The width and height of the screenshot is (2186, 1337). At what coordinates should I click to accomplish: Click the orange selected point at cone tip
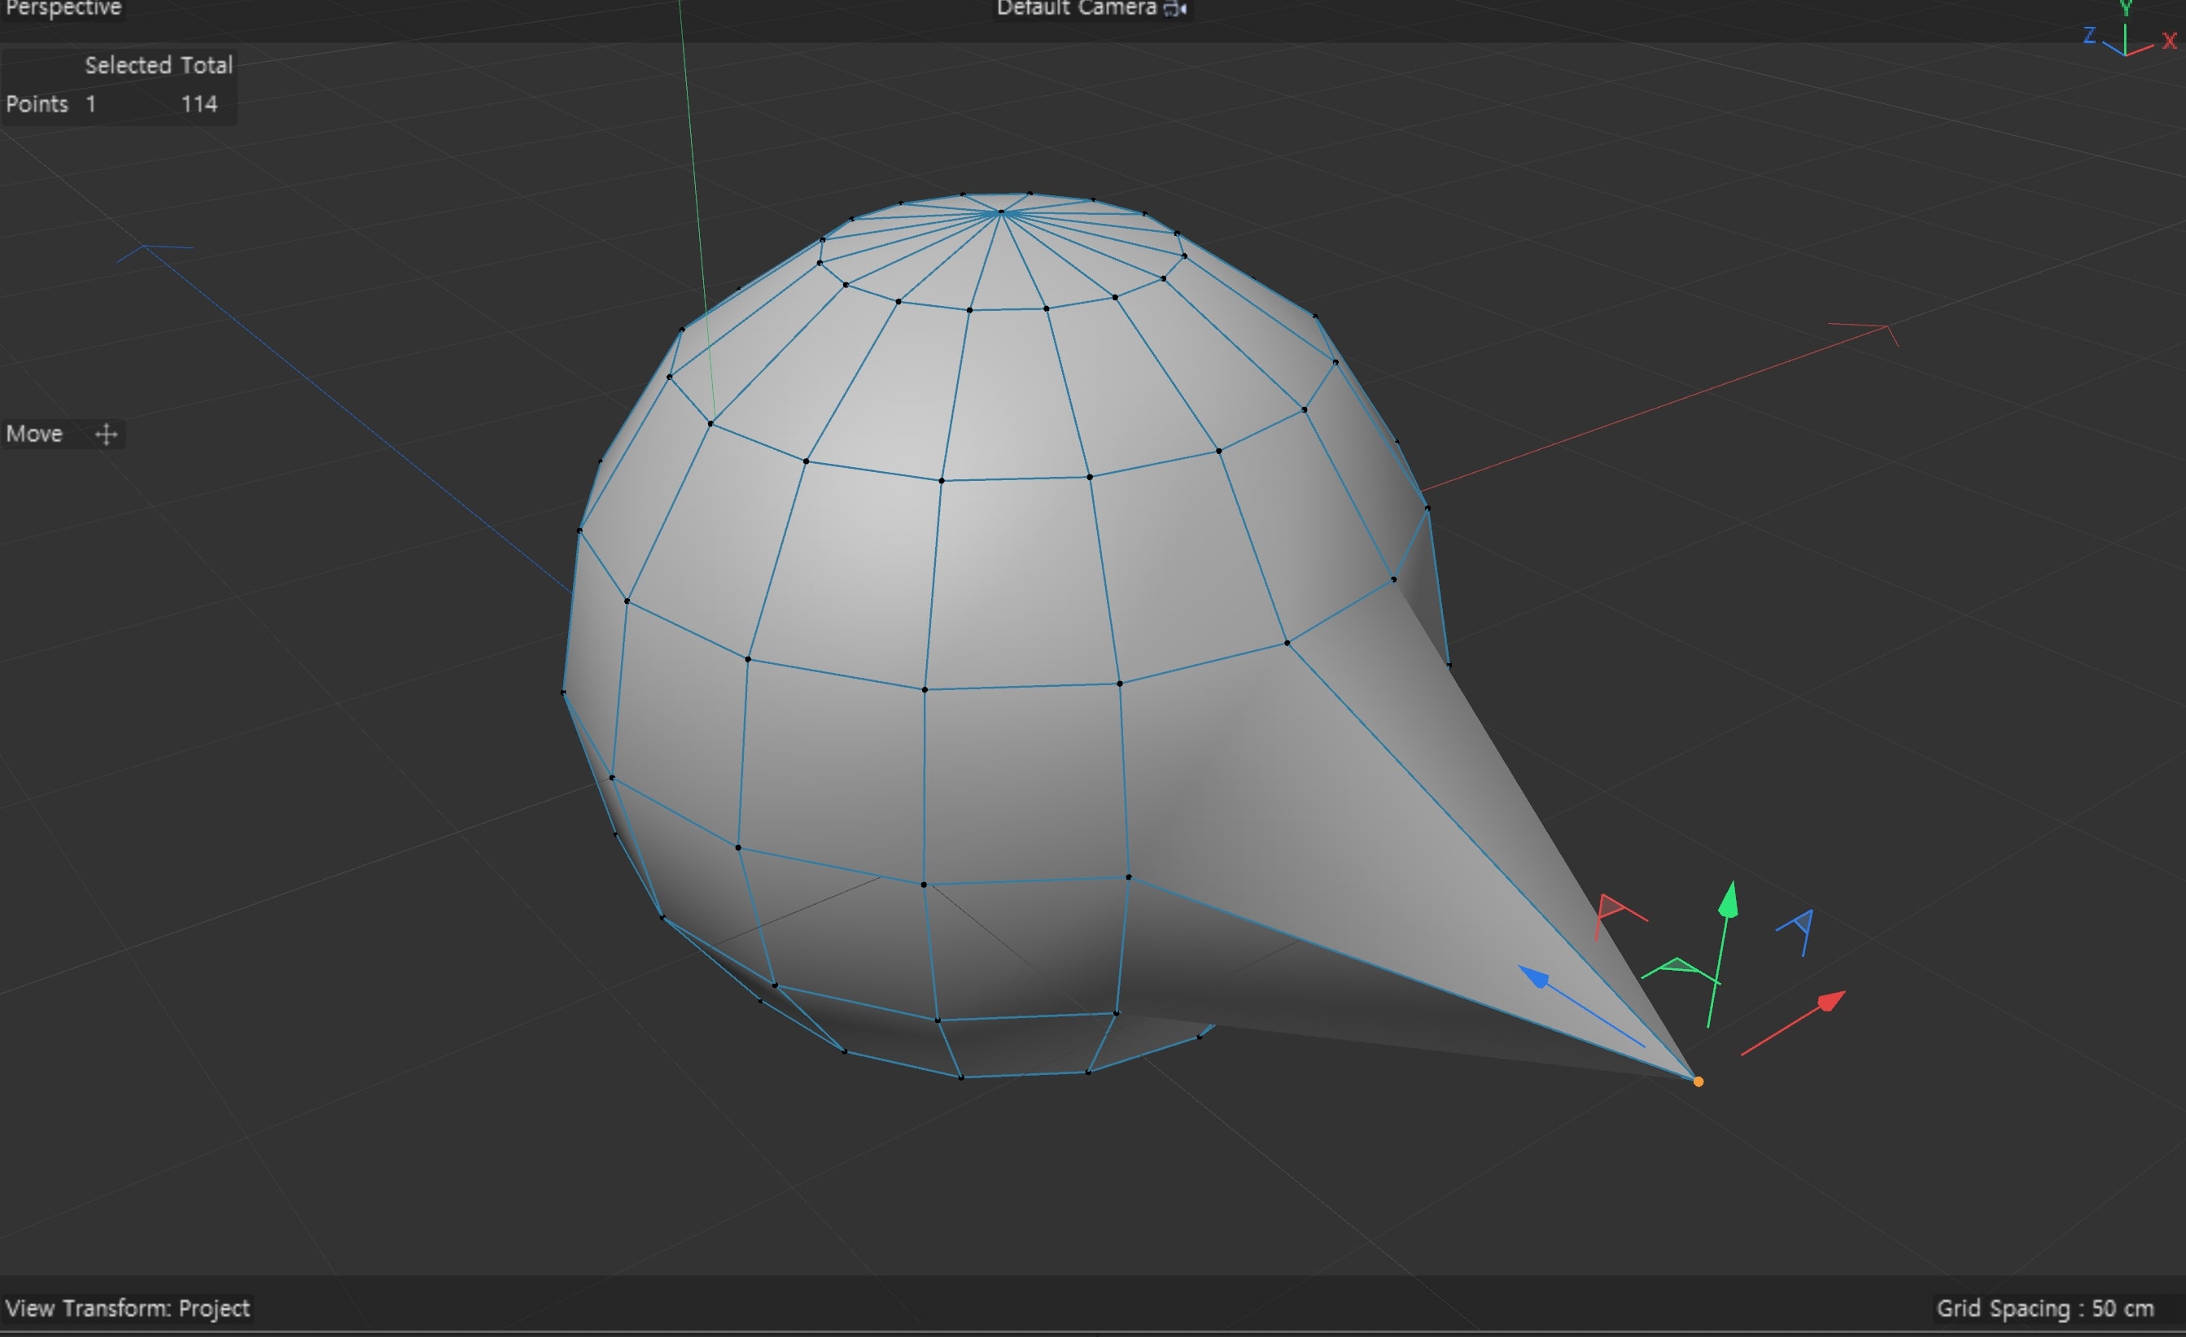[1698, 1081]
